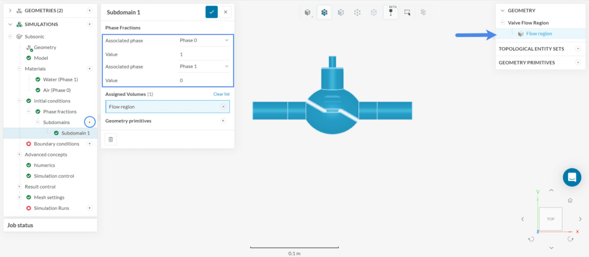589x257 pixels.
Task: Add a new subdomain with plus button
Action: pos(89,122)
